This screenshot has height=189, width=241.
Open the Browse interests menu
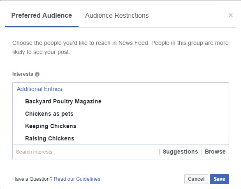pyautogui.click(x=215, y=152)
